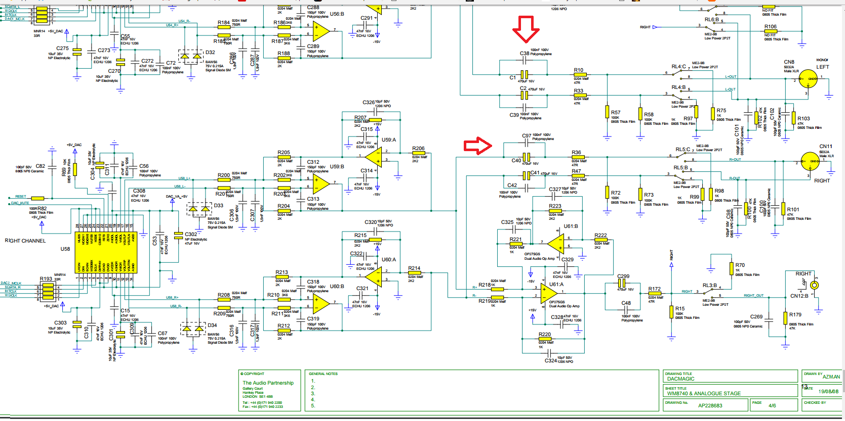This screenshot has width=845, height=421.
Task: Select the C38 polypropylene capacitor symbol
Action: pyautogui.click(x=525, y=60)
